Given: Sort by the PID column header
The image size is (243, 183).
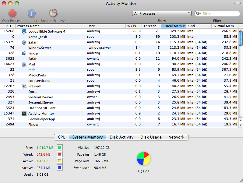Looking at the screenshot, I should click(8, 26).
